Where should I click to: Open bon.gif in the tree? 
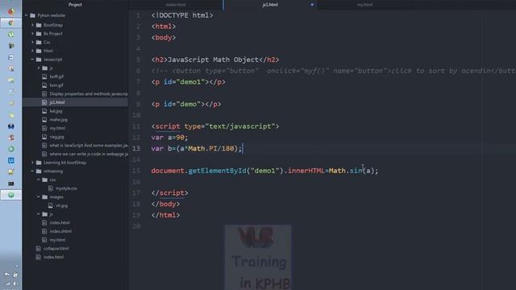[56, 85]
